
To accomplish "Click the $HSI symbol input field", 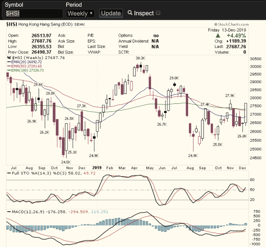I will coord(34,13).
